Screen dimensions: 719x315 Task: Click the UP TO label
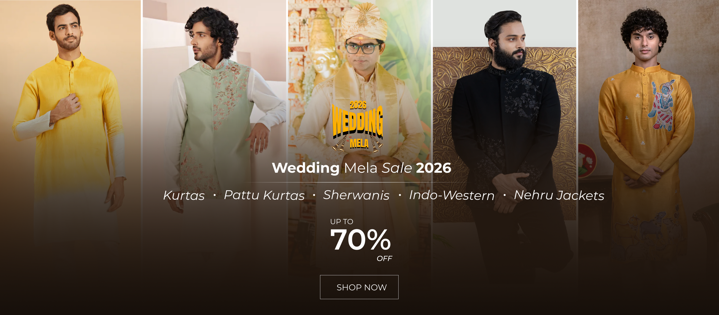[342, 222]
